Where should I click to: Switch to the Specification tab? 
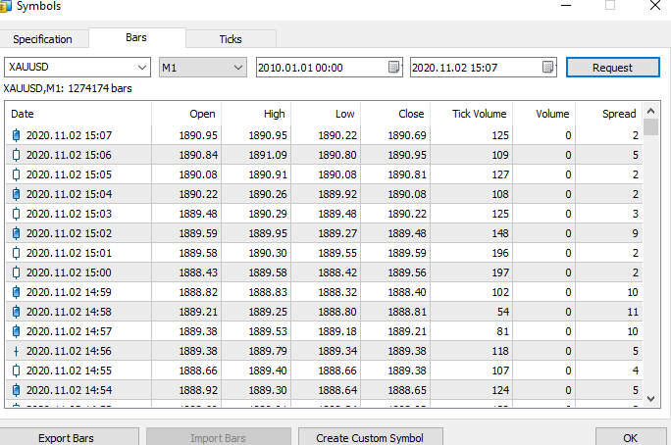tap(43, 39)
